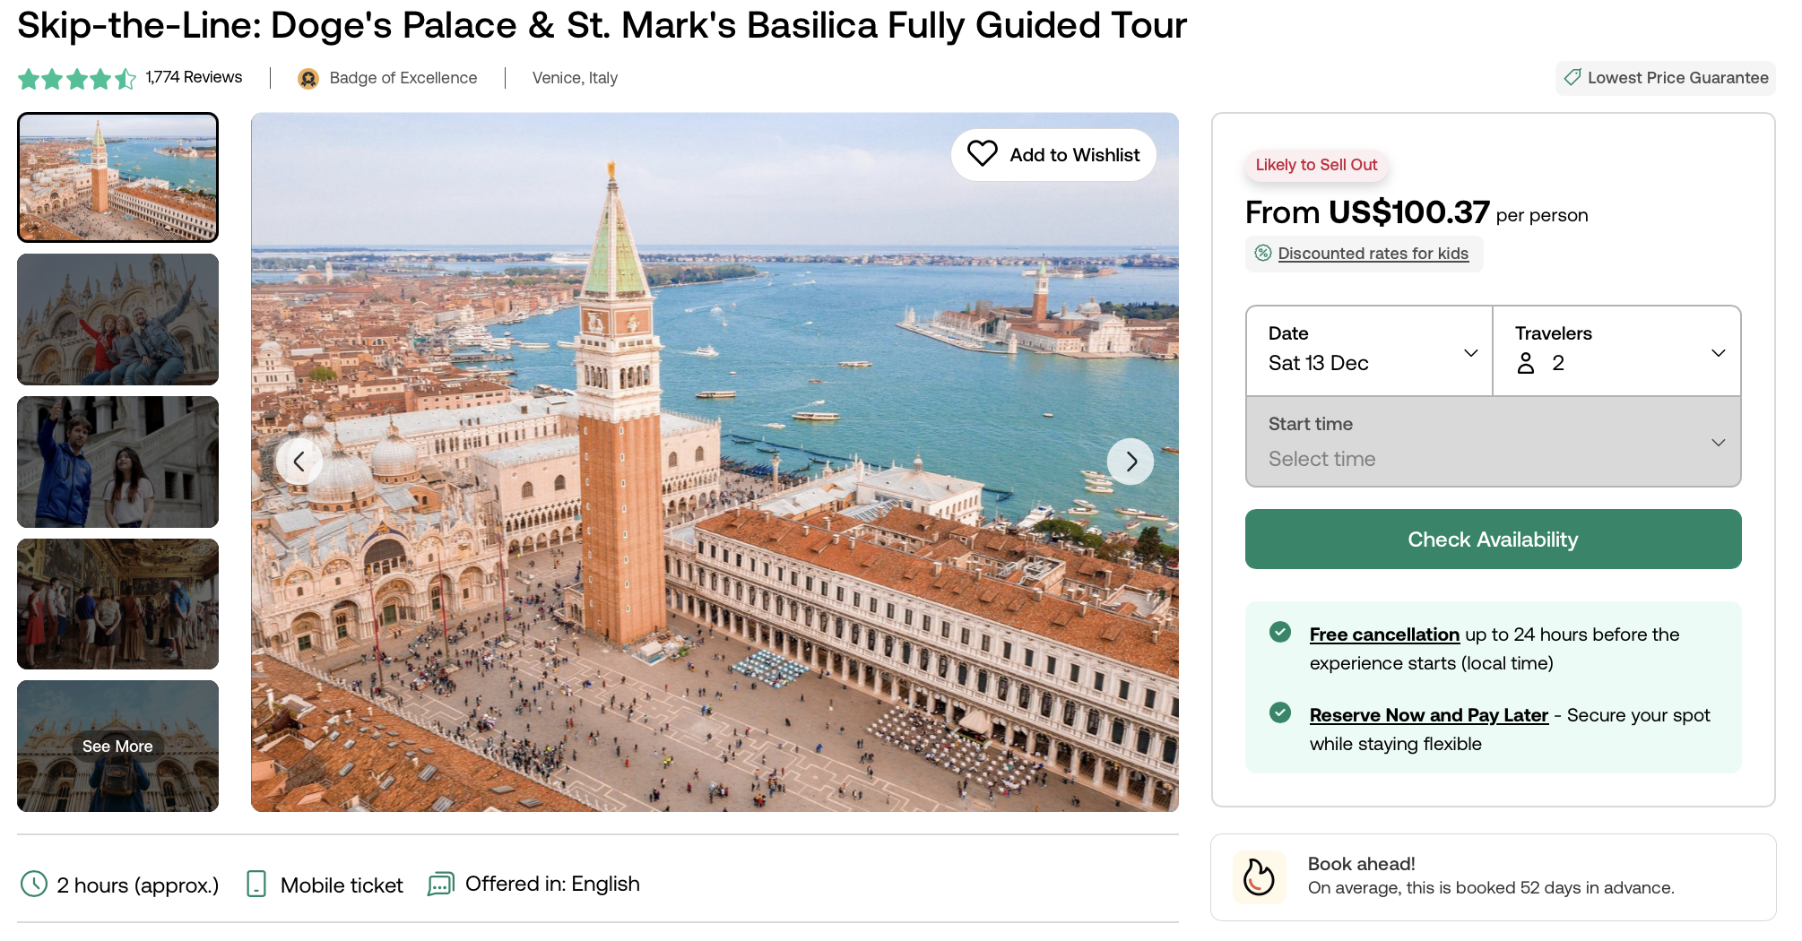1802x941 pixels.
Task: Expand the Travelers selector
Action: tap(1617, 350)
